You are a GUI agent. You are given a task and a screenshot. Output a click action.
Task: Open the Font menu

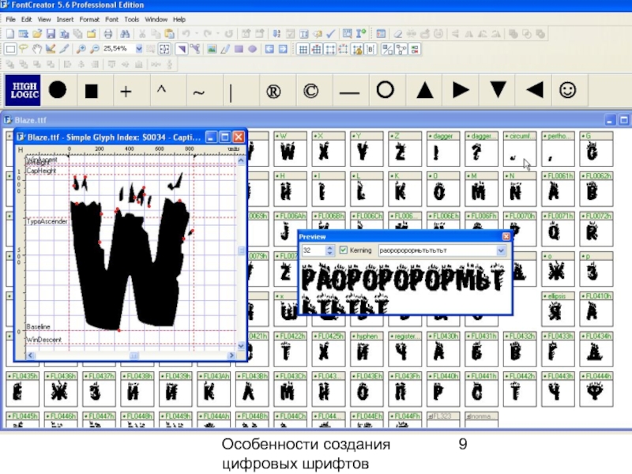point(111,19)
